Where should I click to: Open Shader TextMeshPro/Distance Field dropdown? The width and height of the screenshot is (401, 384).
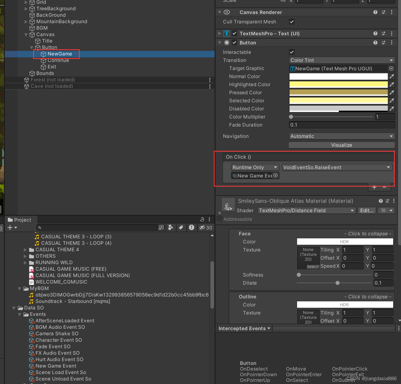point(307,211)
